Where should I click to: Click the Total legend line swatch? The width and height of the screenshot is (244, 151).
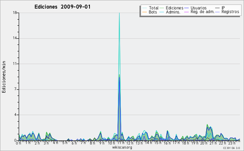144,8
